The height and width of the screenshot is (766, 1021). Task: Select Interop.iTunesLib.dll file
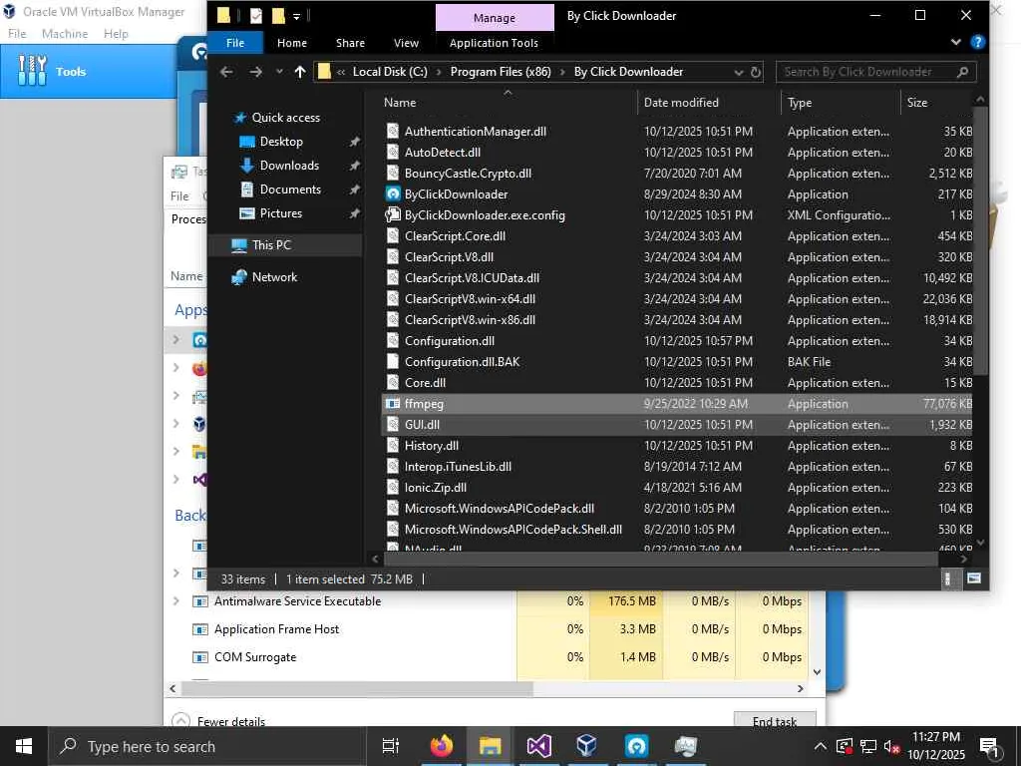pyautogui.click(x=458, y=467)
